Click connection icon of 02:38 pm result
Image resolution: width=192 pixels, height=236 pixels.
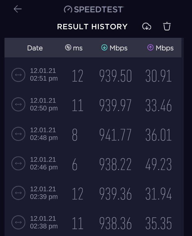[x=18, y=222]
